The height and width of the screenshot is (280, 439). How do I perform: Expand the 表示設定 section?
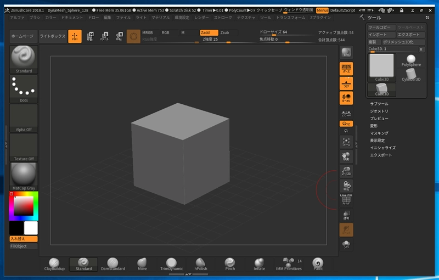click(378, 141)
